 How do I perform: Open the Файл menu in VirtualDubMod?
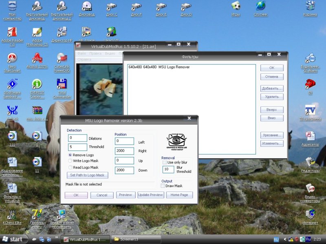point(81,53)
